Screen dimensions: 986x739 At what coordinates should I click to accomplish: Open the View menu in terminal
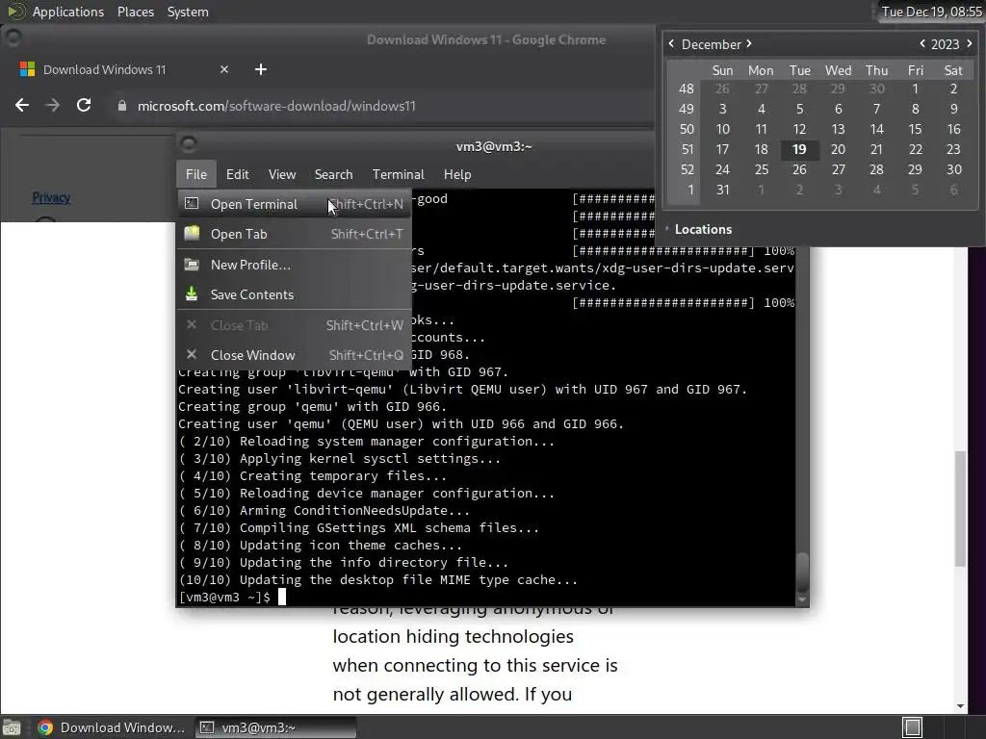click(x=282, y=174)
